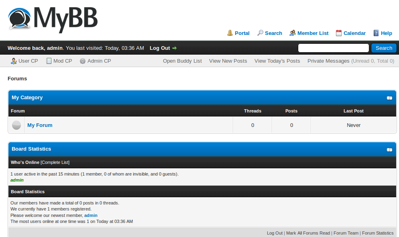Click the green Log Out arrow icon
The image size is (399, 237).
tap(174, 48)
